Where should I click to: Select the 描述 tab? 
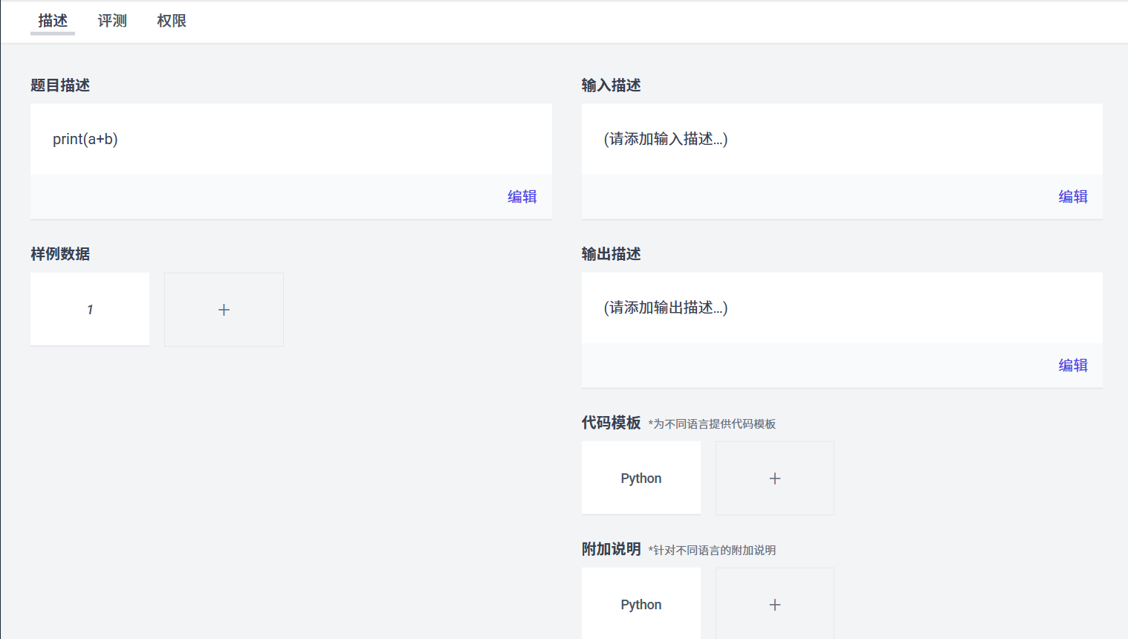[x=53, y=21]
